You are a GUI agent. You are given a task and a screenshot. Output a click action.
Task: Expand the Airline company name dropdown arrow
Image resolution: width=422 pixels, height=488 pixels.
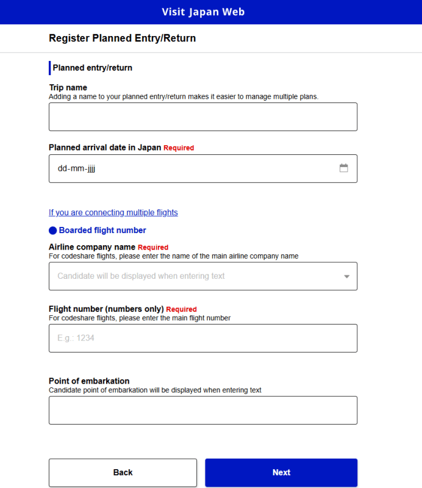click(x=346, y=276)
